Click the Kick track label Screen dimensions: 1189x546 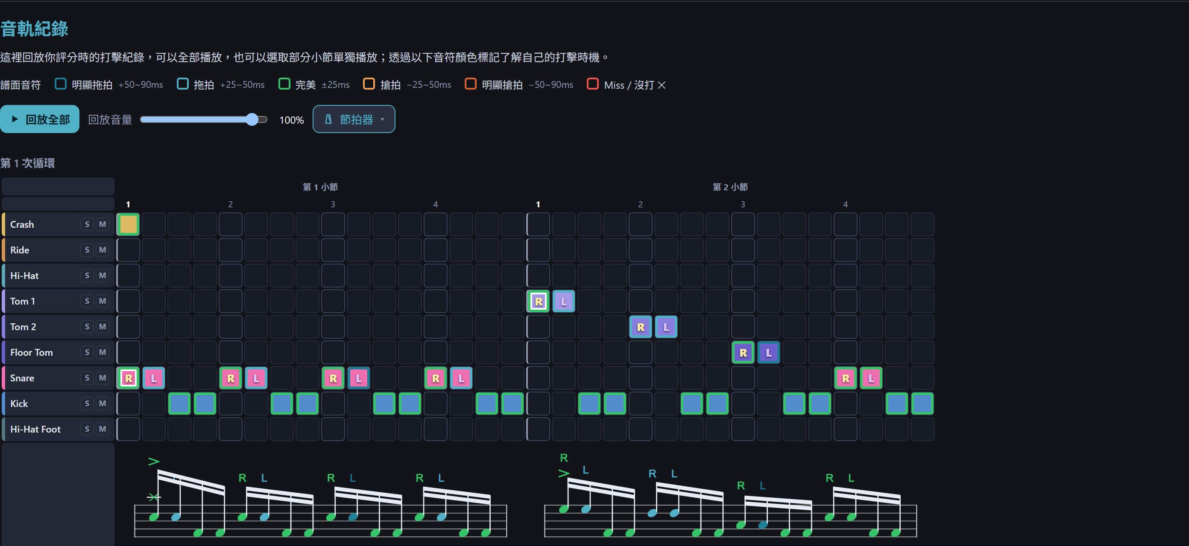(x=19, y=404)
